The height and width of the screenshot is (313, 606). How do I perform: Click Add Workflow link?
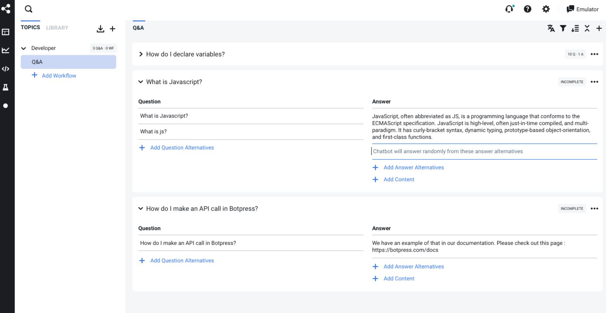pyautogui.click(x=59, y=76)
